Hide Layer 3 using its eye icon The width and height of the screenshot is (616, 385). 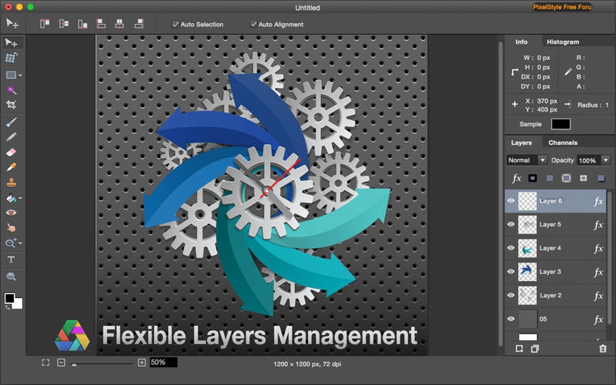click(x=511, y=272)
